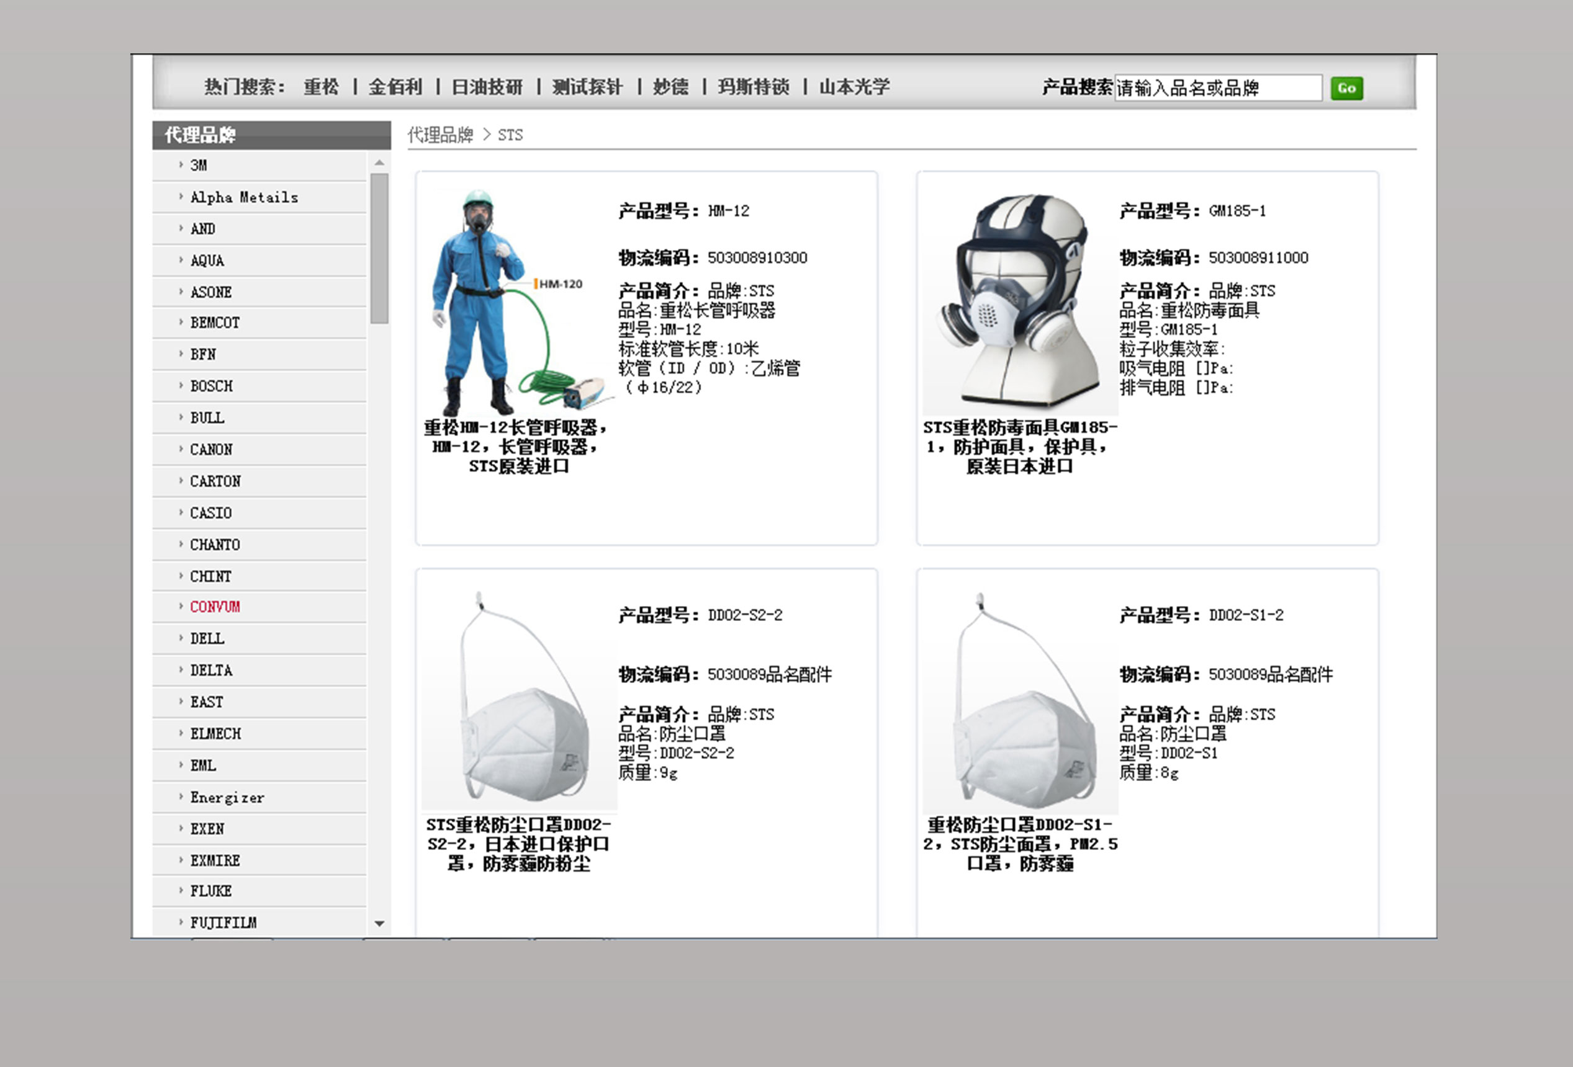1573x1067 pixels.
Task: Open the Energizer brand category
Action: pyautogui.click(x=227, y=797)
